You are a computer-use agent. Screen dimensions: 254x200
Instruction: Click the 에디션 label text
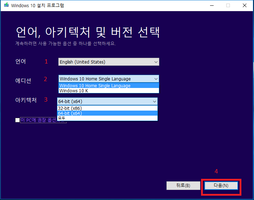click(23, 80)
